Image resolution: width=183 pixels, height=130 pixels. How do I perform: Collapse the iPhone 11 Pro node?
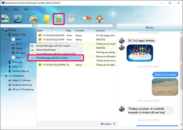coord(5,34)
